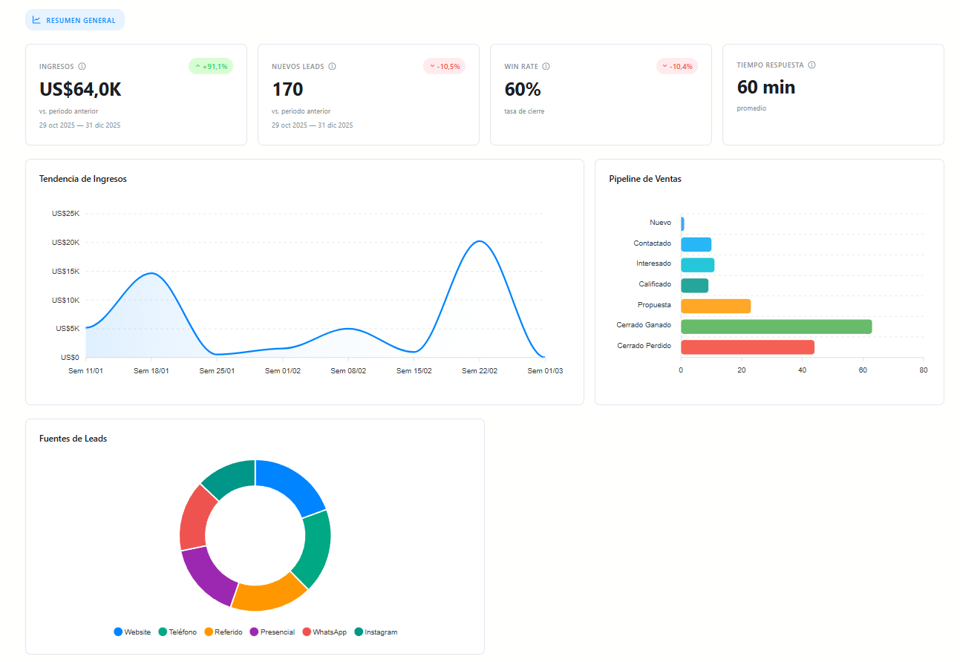Screen dimensions: 960x662
Task: Click the red -10,5% badge on Nuevos Leads
Action: (x=444, y=66)
